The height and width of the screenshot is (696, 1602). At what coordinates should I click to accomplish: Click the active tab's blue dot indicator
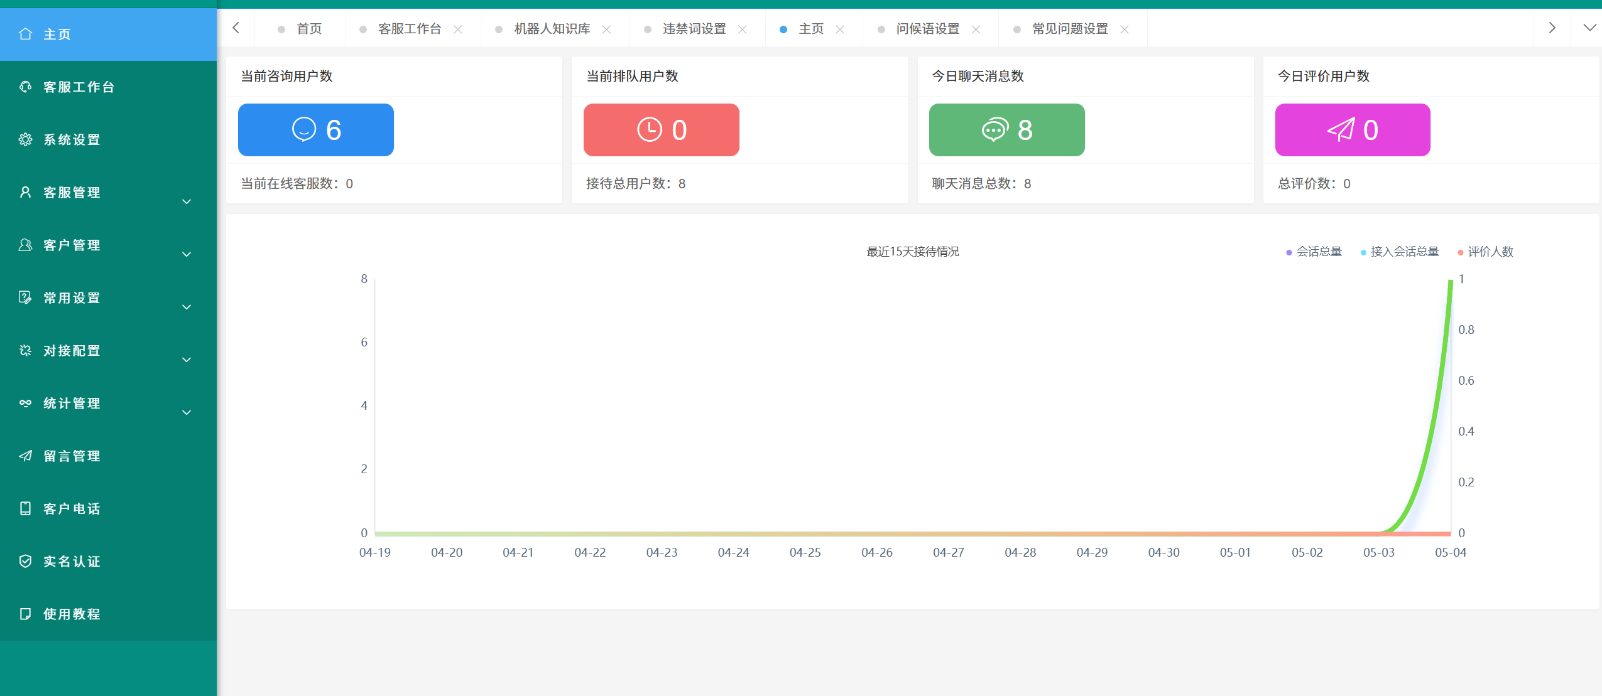tap(783, 29)
